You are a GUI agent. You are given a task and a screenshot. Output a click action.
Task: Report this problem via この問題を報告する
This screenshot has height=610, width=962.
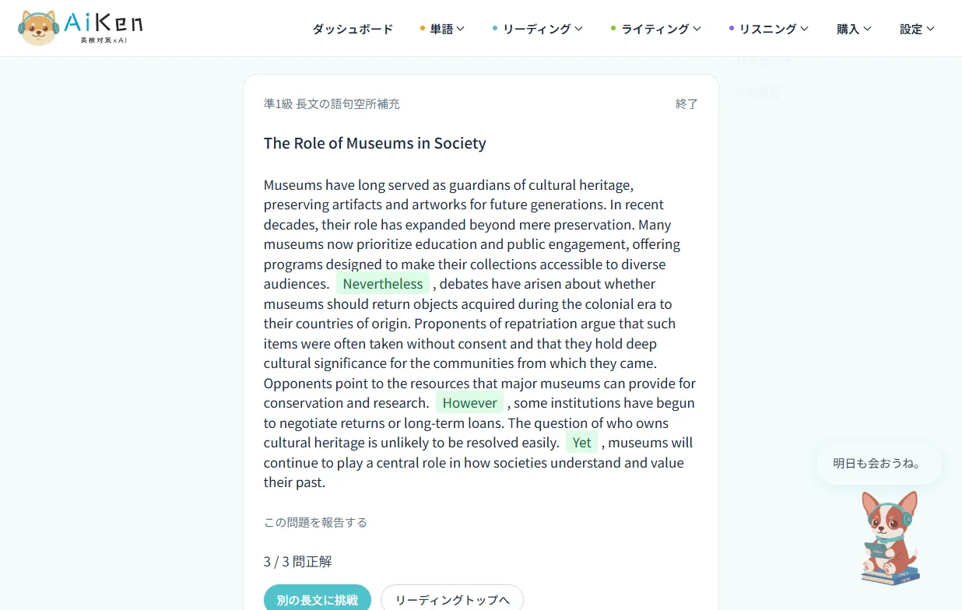pos(315,522)
